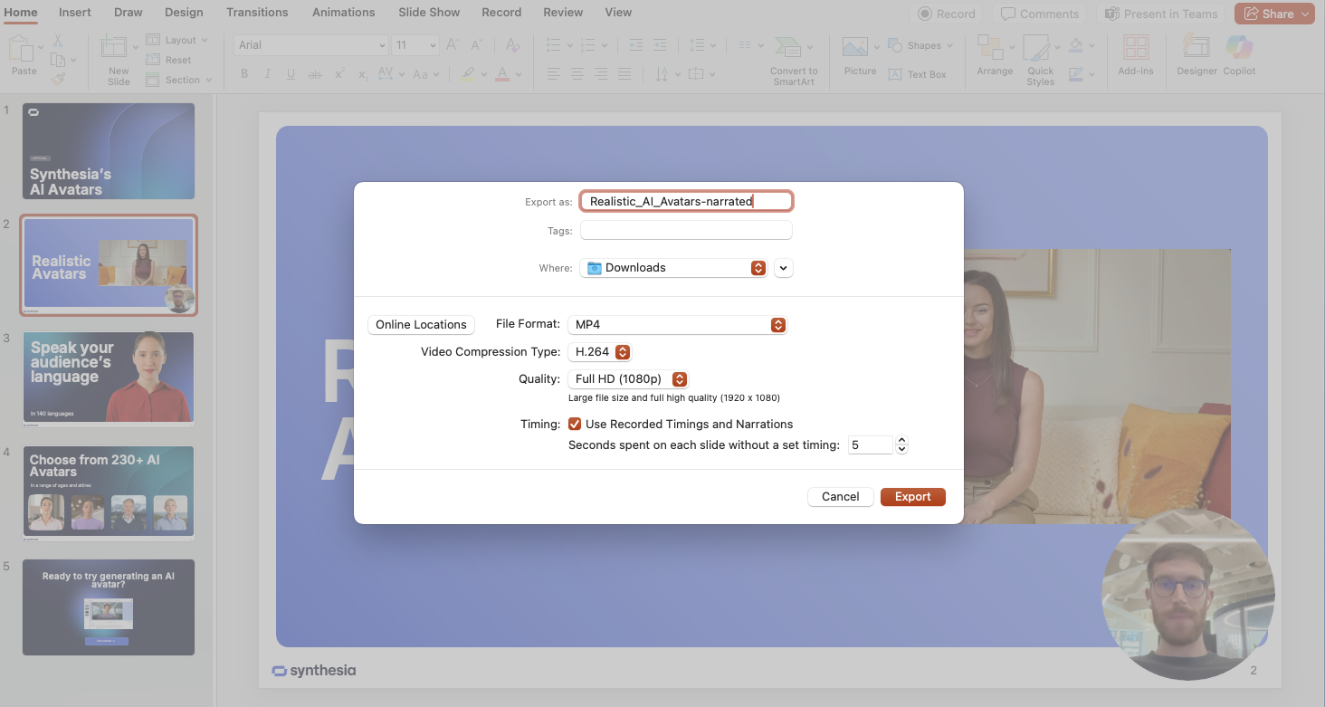Toggle Underline formatting in the ribbon

291,74
